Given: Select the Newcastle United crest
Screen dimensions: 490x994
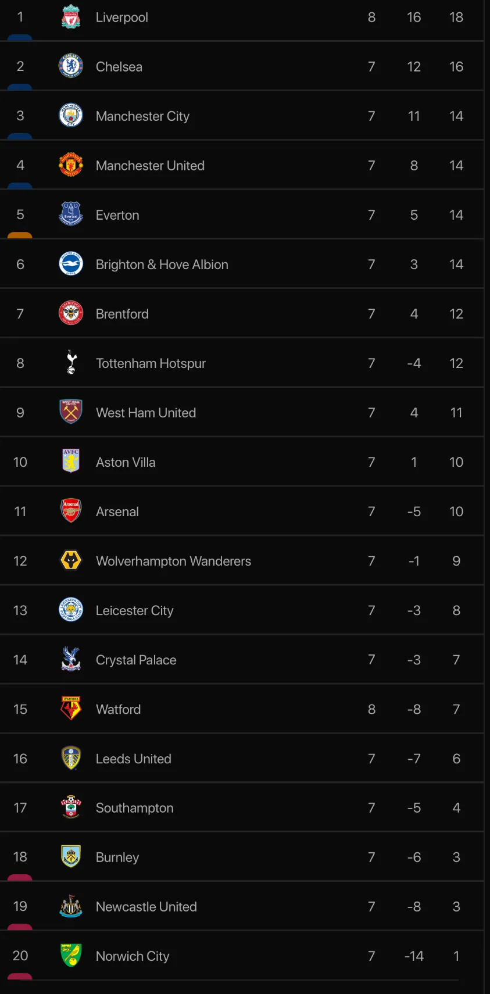Looking at the screenshot, I should [71, 906].
